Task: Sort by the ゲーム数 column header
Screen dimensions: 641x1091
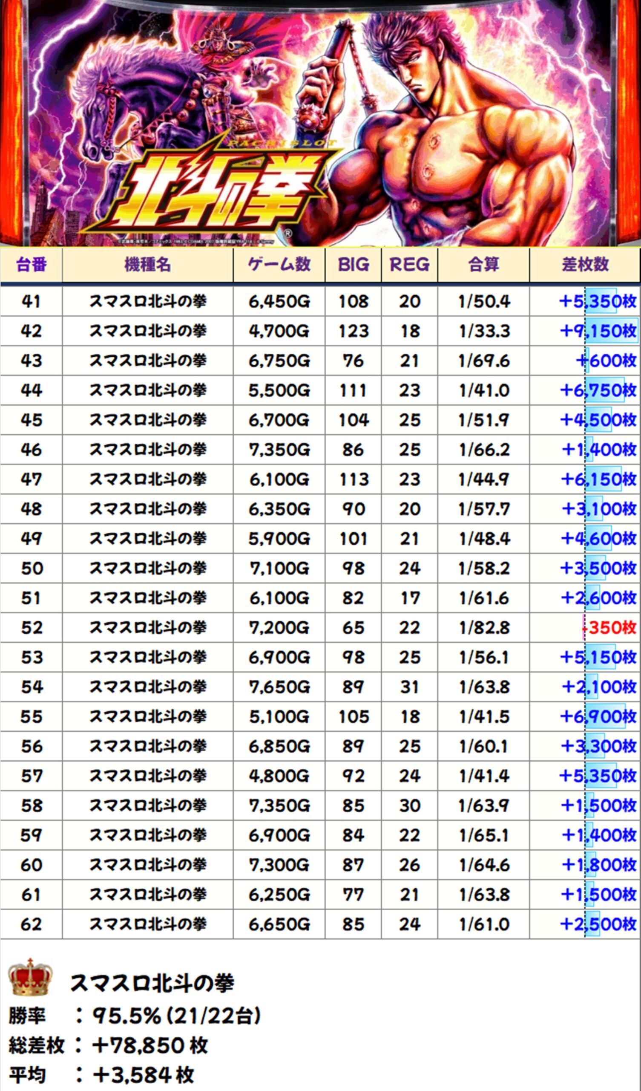Action: [279, 265]
